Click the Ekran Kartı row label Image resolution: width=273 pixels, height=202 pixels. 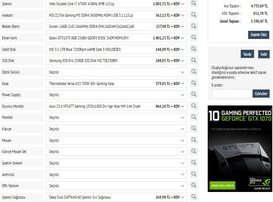pos(10,38)
